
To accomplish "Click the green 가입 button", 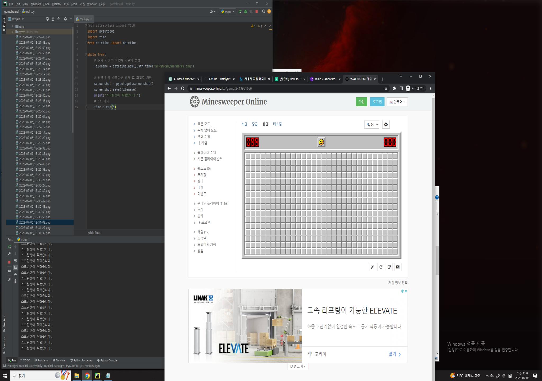I will pyautogui.click(x=361, y=102).
